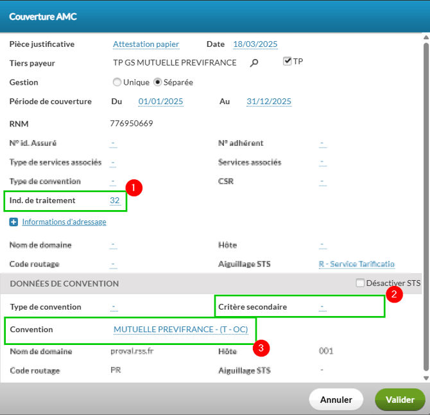Edit coverage start date 01/01/2025
Screen dimensions: 430x415
[x=160, y=102]
